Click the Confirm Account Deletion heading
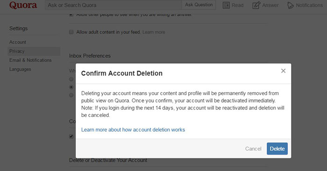Image resolution: width=327 pixels, height=171 pixels. coord(122,73)
